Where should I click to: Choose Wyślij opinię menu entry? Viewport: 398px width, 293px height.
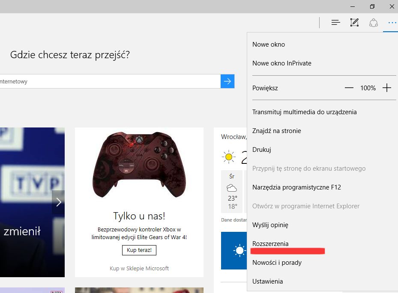point(270,225)
